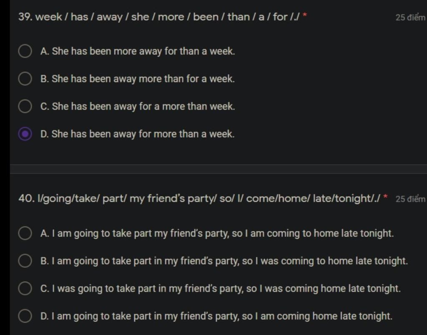Select radio circle for question 39 option B
Screen dimensions: 427x335
coord(25,79)
